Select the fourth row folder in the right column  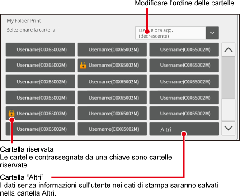click(x=184, y=97)
